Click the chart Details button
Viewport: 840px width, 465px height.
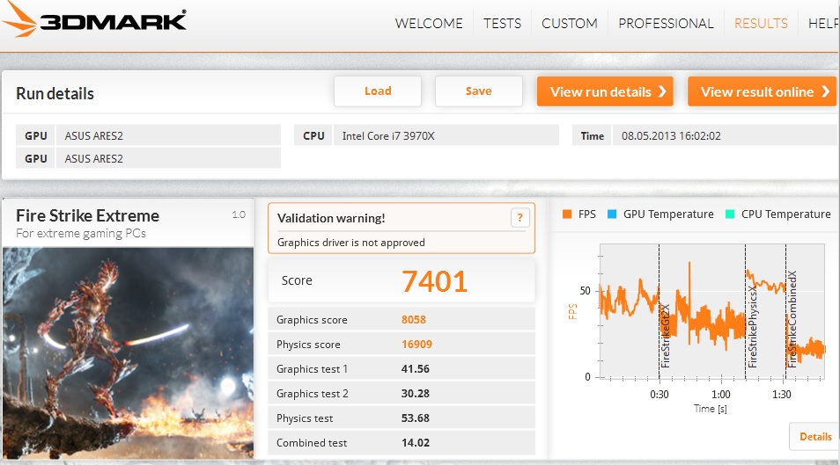pyautogui.click(x=814, y=437)
